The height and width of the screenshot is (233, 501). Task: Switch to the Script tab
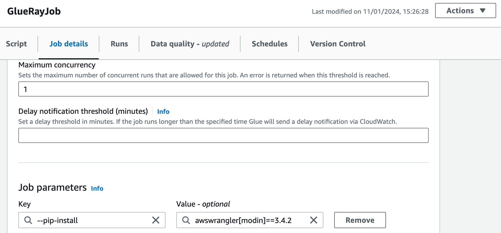click(16, 44)
